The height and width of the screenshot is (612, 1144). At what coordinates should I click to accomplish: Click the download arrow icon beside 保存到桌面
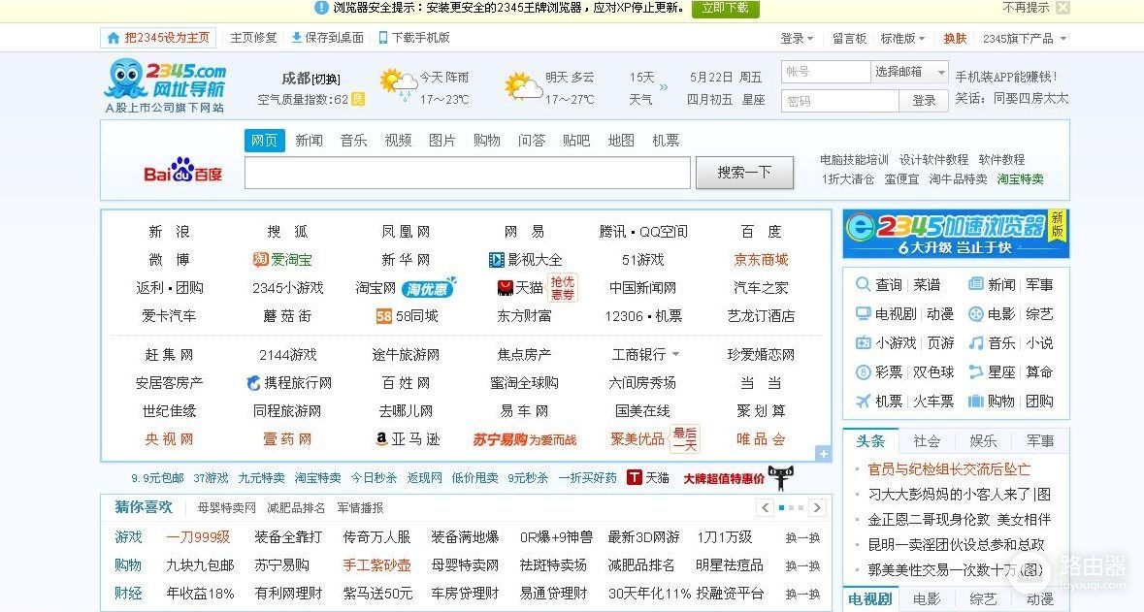click(296, 37)
